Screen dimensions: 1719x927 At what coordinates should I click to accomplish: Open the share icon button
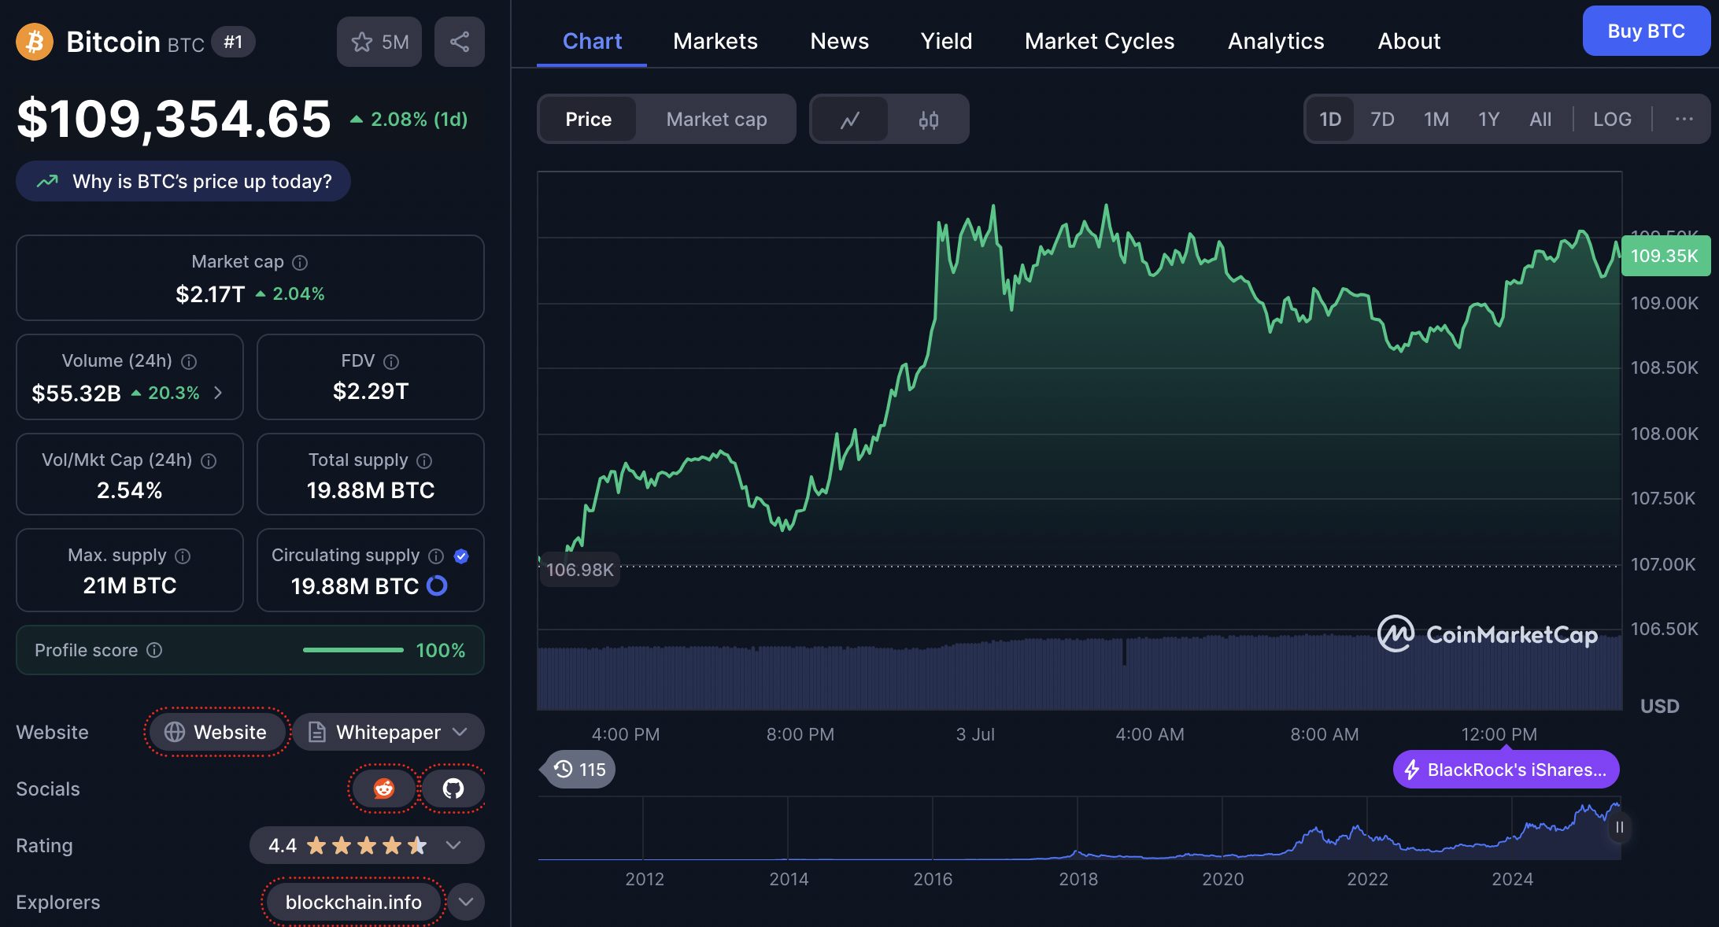click(460, 42)
